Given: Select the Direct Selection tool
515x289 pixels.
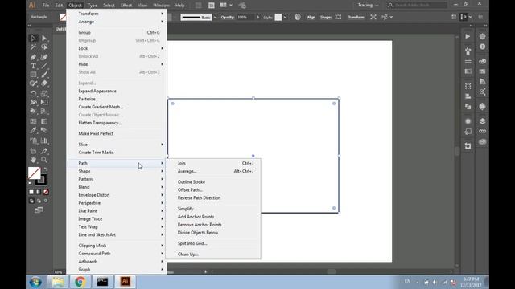Looking at the screenshot, I should click(44, 39).
